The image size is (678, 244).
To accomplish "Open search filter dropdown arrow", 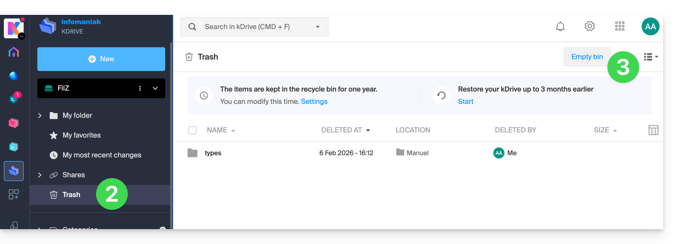I will pyautogui.click(x=317, y=27).
